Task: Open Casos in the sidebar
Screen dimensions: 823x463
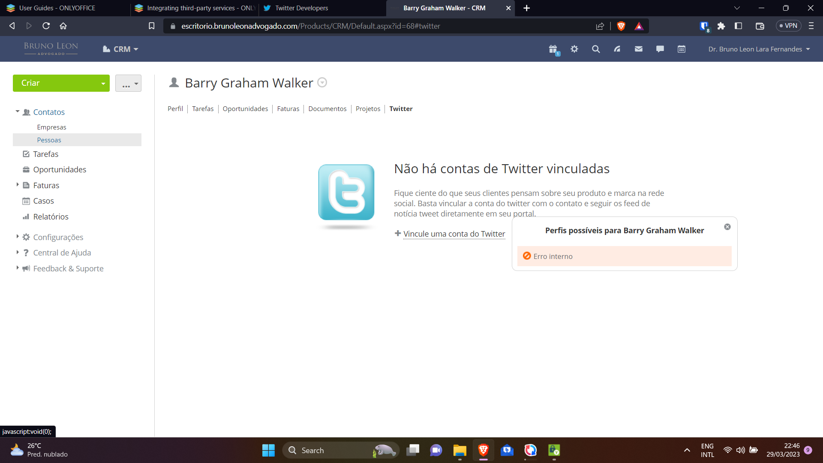Action: [x=43, y=201]
